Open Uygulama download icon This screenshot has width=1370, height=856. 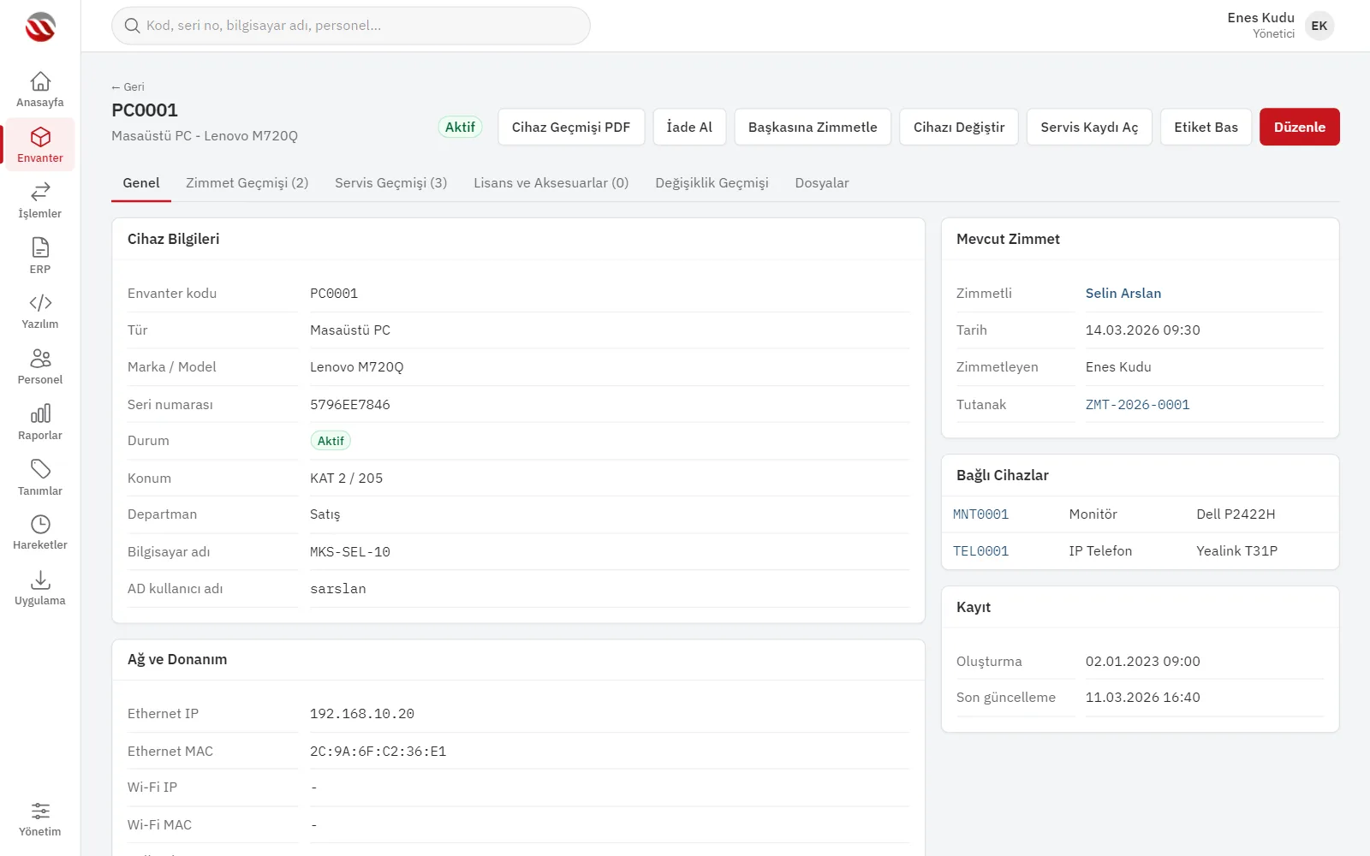40,580
